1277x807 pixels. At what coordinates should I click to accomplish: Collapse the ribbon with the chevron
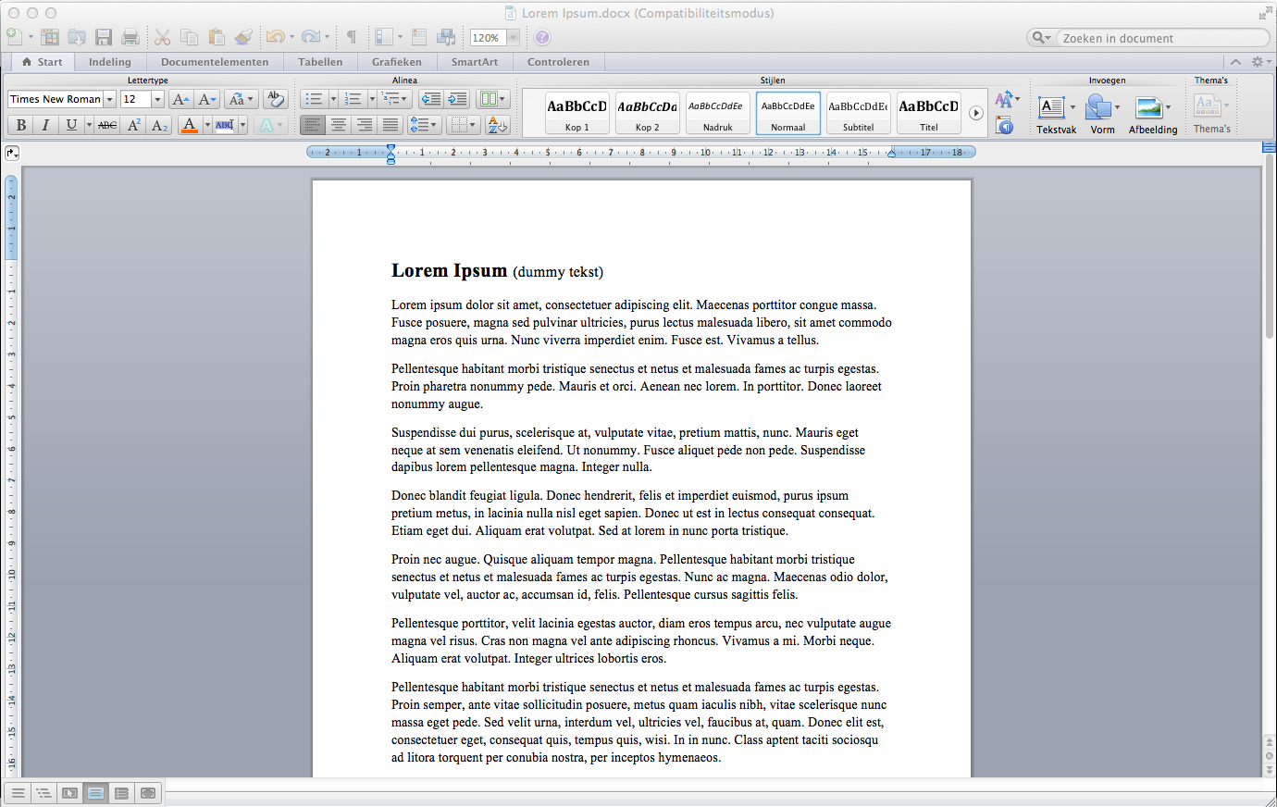coord(1235,62)
